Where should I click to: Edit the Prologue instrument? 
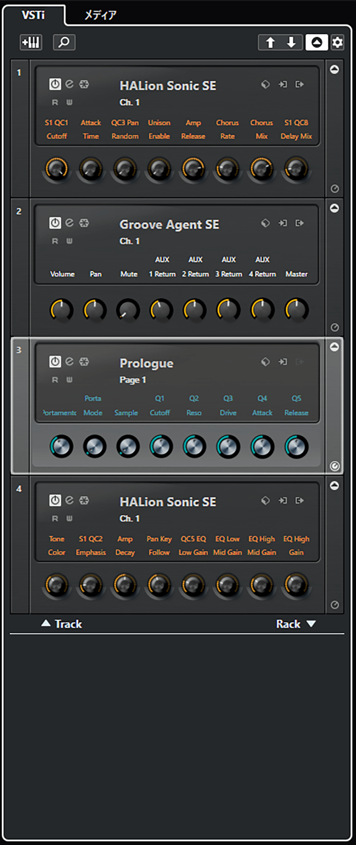click(70, 361)
